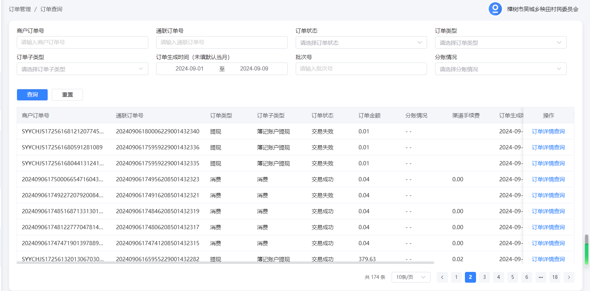
Task: Open 订单详情查询 for order ending 1432315
Action: click(548, 243)
